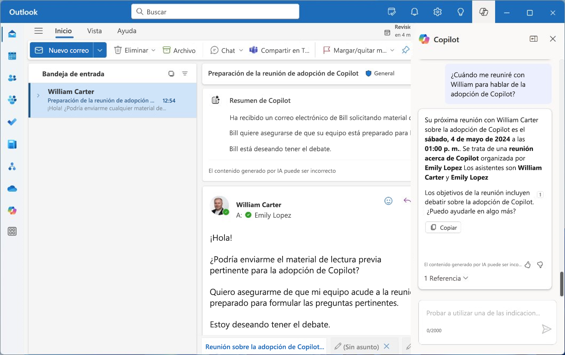Click the Eliminar button

click(131, 50)
